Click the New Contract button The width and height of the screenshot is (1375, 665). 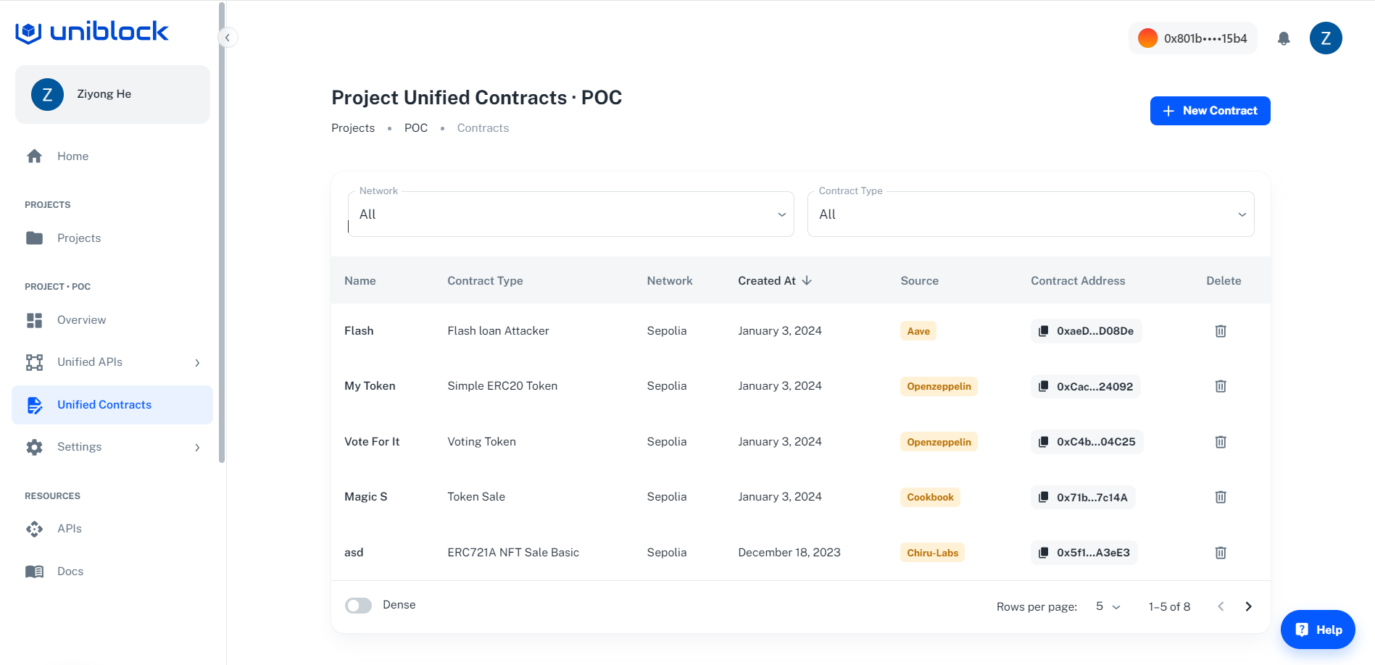(x=1210, y=111)
